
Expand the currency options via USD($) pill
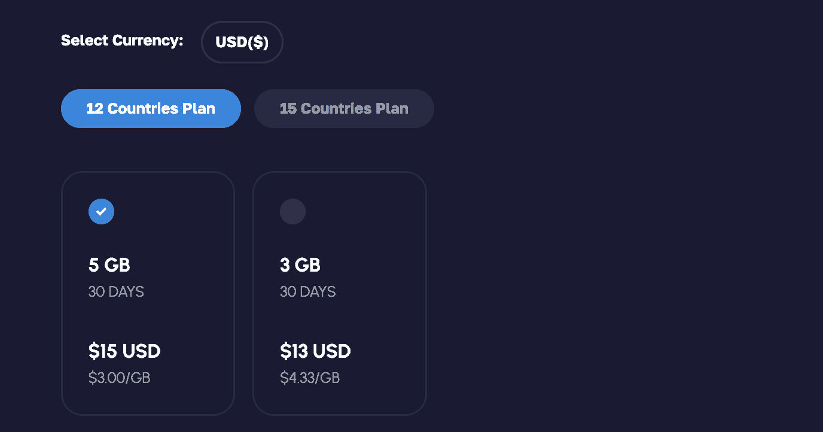click(242, 41)
